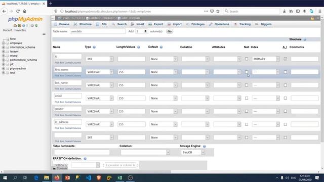The height and width of the screenshot is (182, 324).
Task: Toggle Null checkbox for first_name row
Action: [247, 72]
